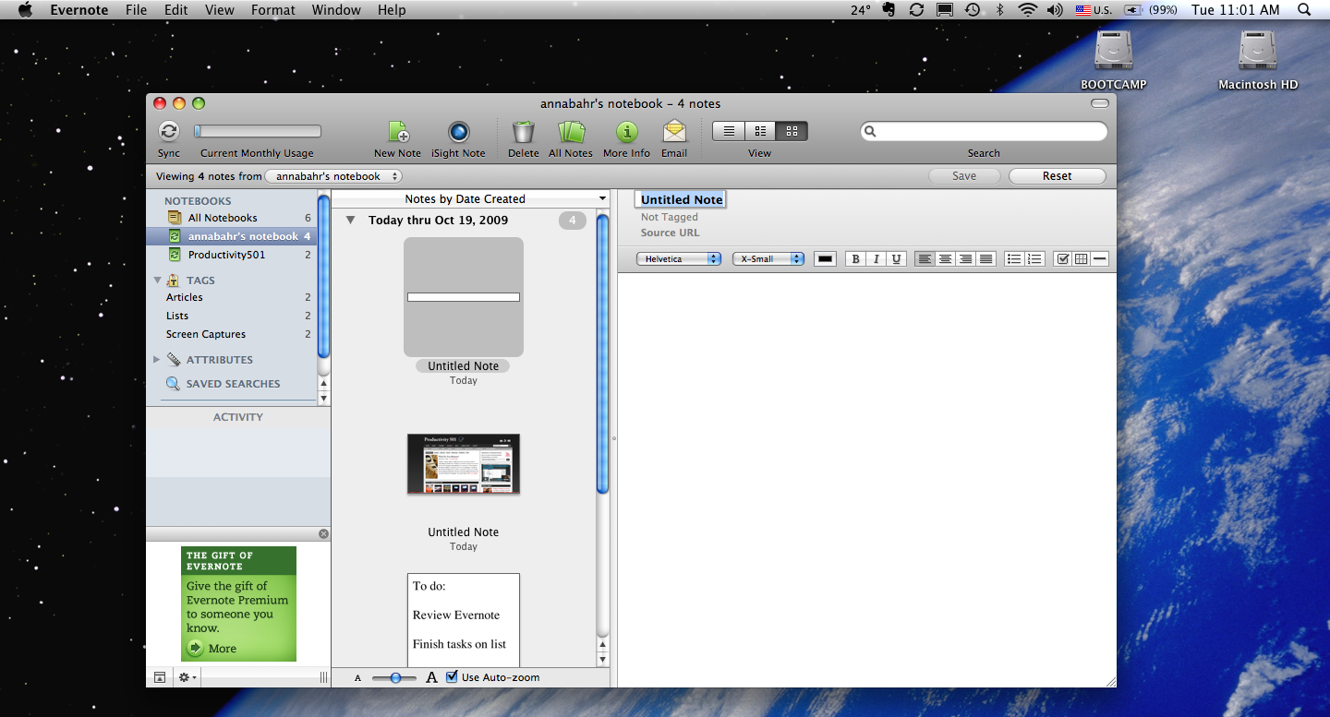1330x717 pixels.
Task: Click the Source URL field label
Action: (x=671, y=233)
